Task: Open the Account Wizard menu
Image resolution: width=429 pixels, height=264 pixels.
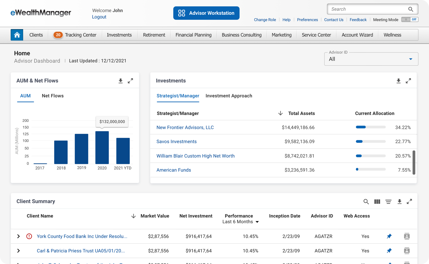Action: click(357, 35)
